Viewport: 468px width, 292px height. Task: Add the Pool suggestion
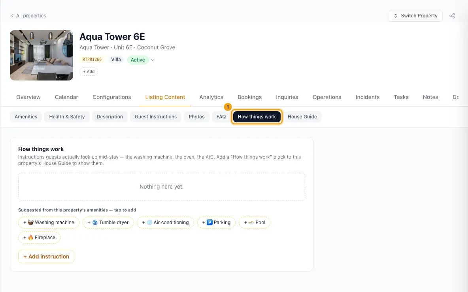[255, 223]
